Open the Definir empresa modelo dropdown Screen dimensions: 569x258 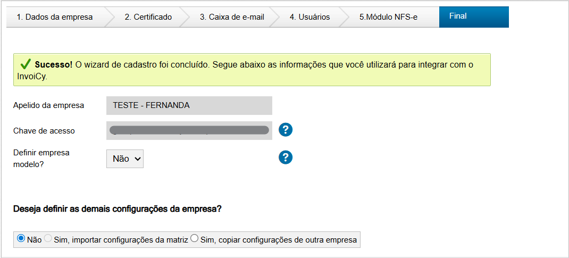(125, 159)
